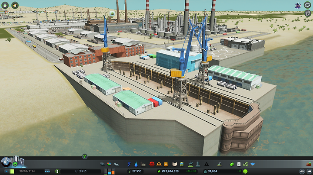313x175 pixels.
Task: Activate the Bulldozer tool
Action: point(309,164)
